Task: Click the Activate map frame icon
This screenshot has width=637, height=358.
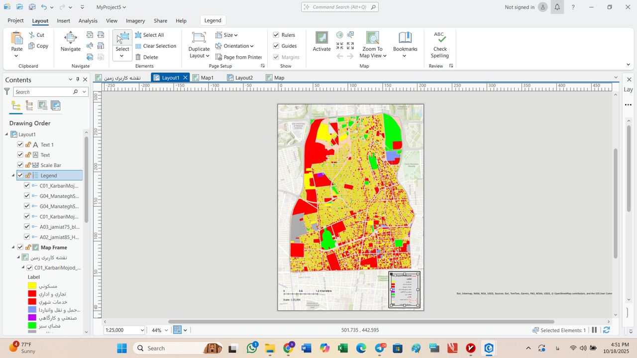Action: [321, 38]
